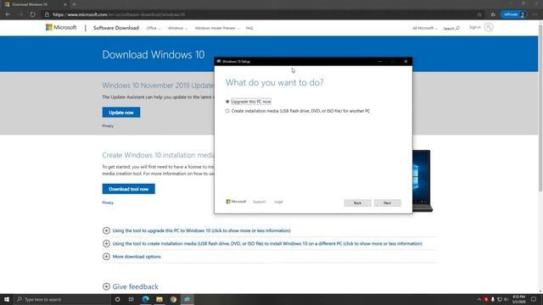Open the FAQ menu item
The height and width of the screenshot is (305, 543).
(x=249, y=28)
